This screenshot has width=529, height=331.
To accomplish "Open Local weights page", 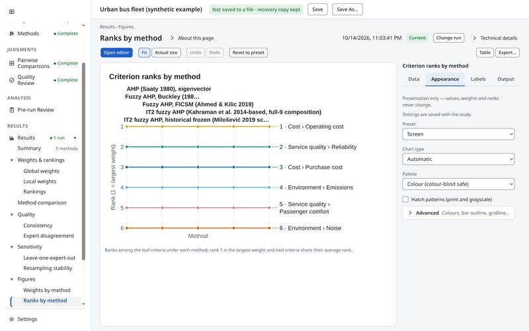I will [40, 181].
